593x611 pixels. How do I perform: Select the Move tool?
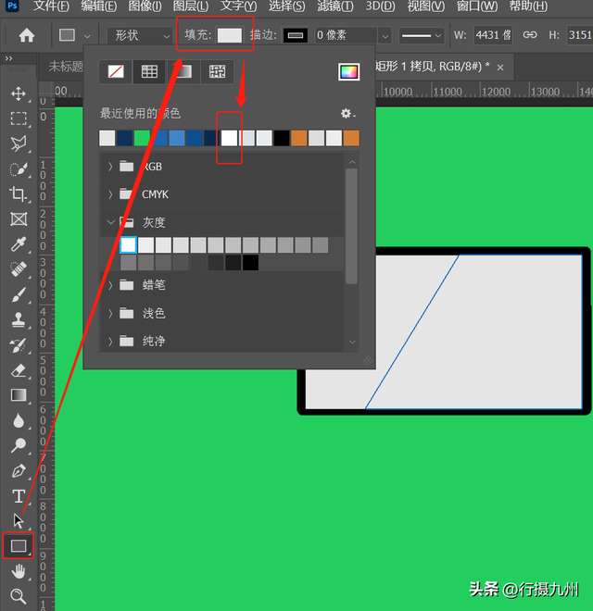(19, 94)
